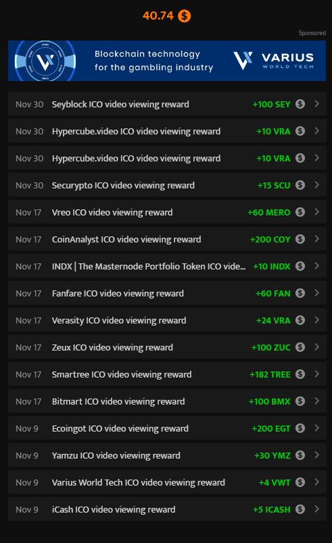Click the coin icon next to +60 MERO
This screenshot has height=543, width=332.
pos(300,212)
